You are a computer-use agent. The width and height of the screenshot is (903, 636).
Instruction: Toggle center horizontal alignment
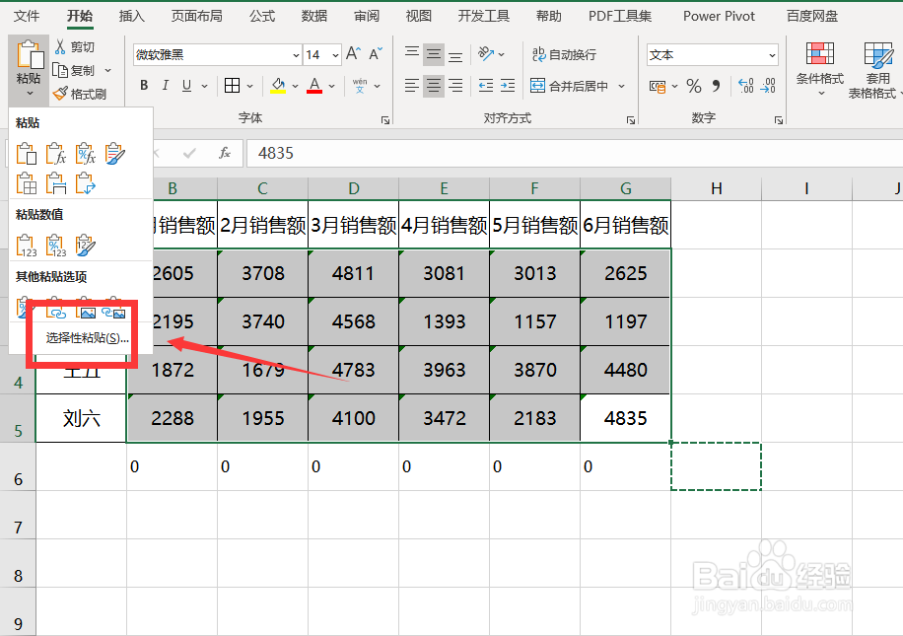pos(434,86)
